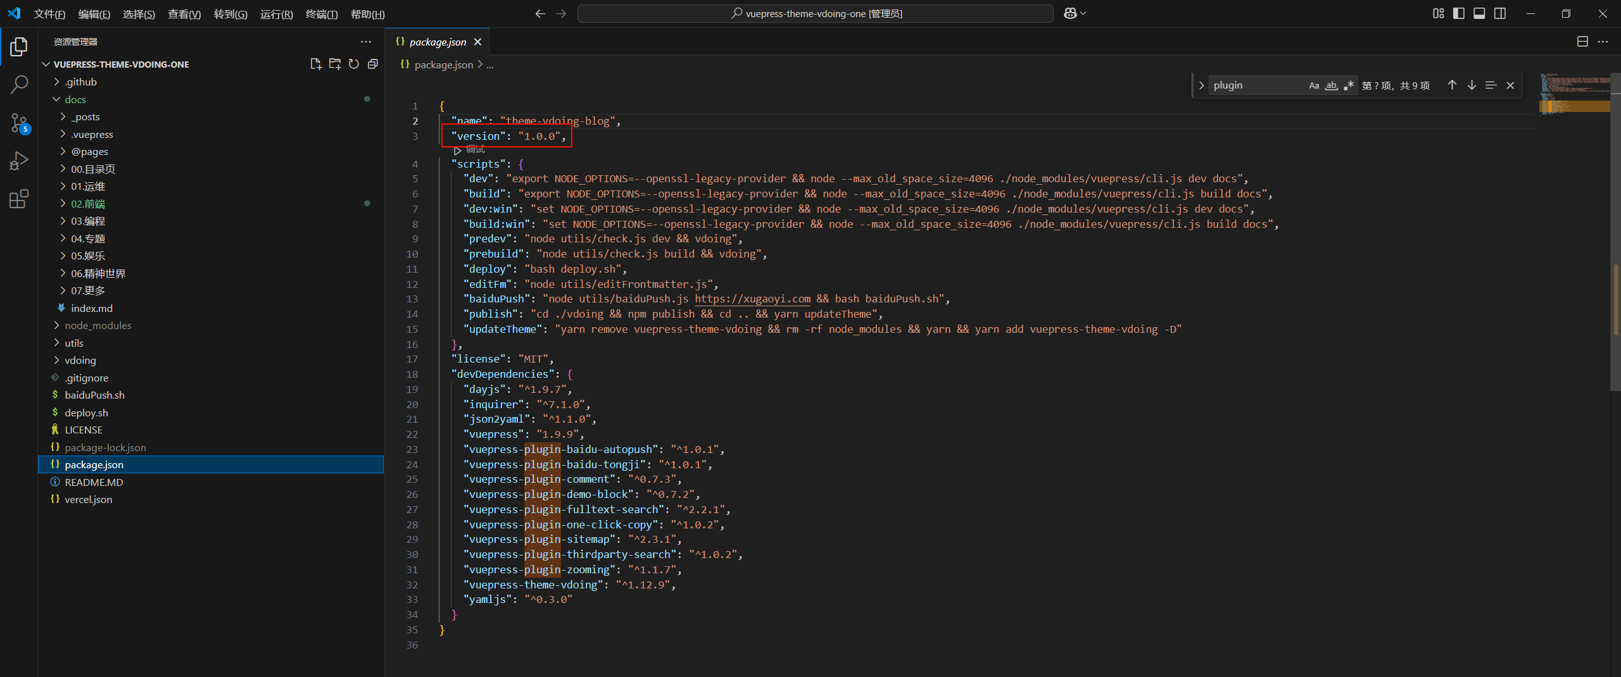1621x677 pixels.
Task: Open the Search view in activity bar
Action: pyautogui.click(x=19, y=84)
